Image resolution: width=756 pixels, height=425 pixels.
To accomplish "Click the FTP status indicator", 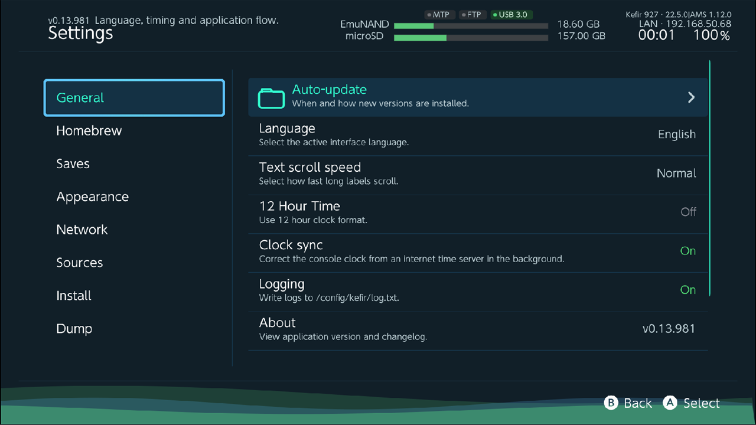I will (471, 15).
